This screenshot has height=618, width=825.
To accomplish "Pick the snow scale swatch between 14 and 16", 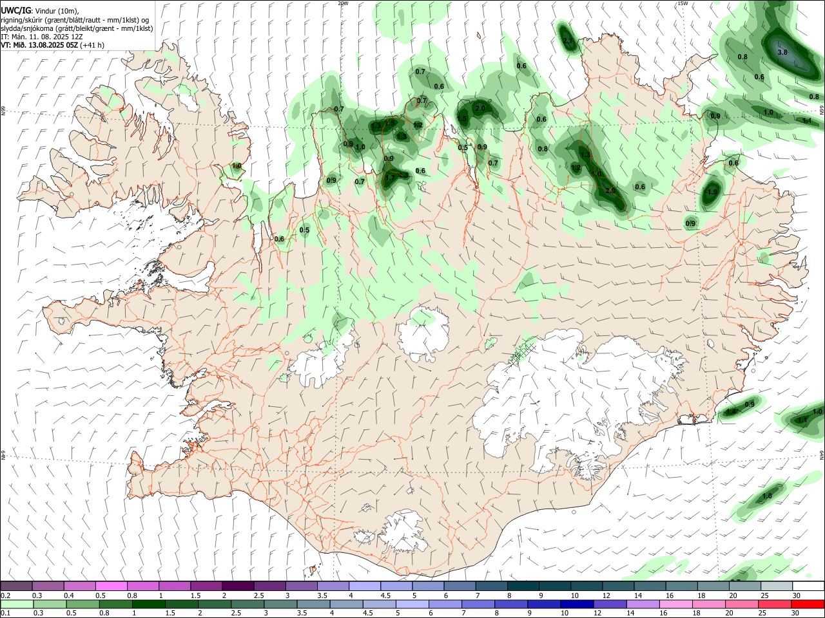I will pyautogui.click(x=650, y=586).
